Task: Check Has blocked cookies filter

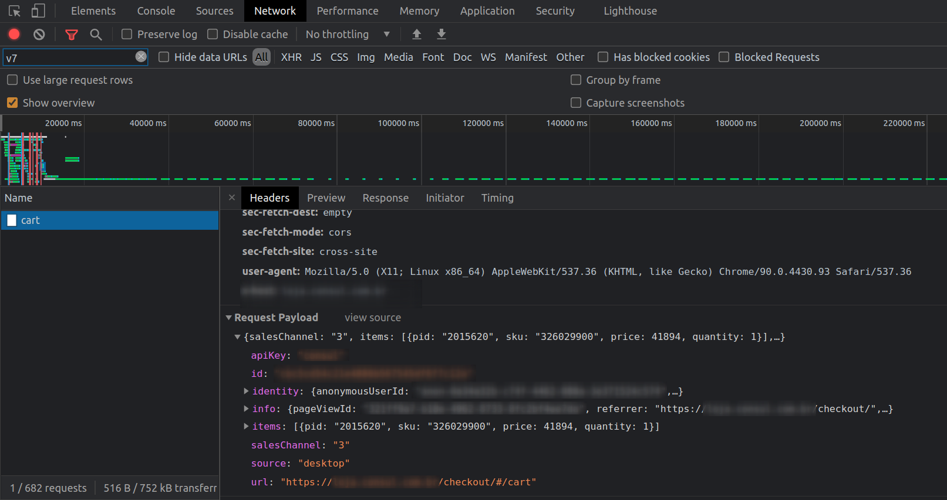Action: pos(603,57)
